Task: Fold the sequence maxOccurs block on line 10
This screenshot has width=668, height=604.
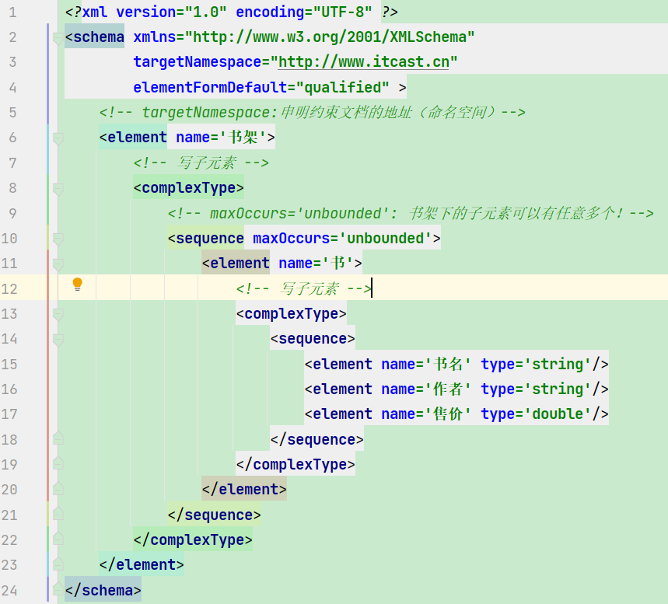Action: (x=58, y=239)
